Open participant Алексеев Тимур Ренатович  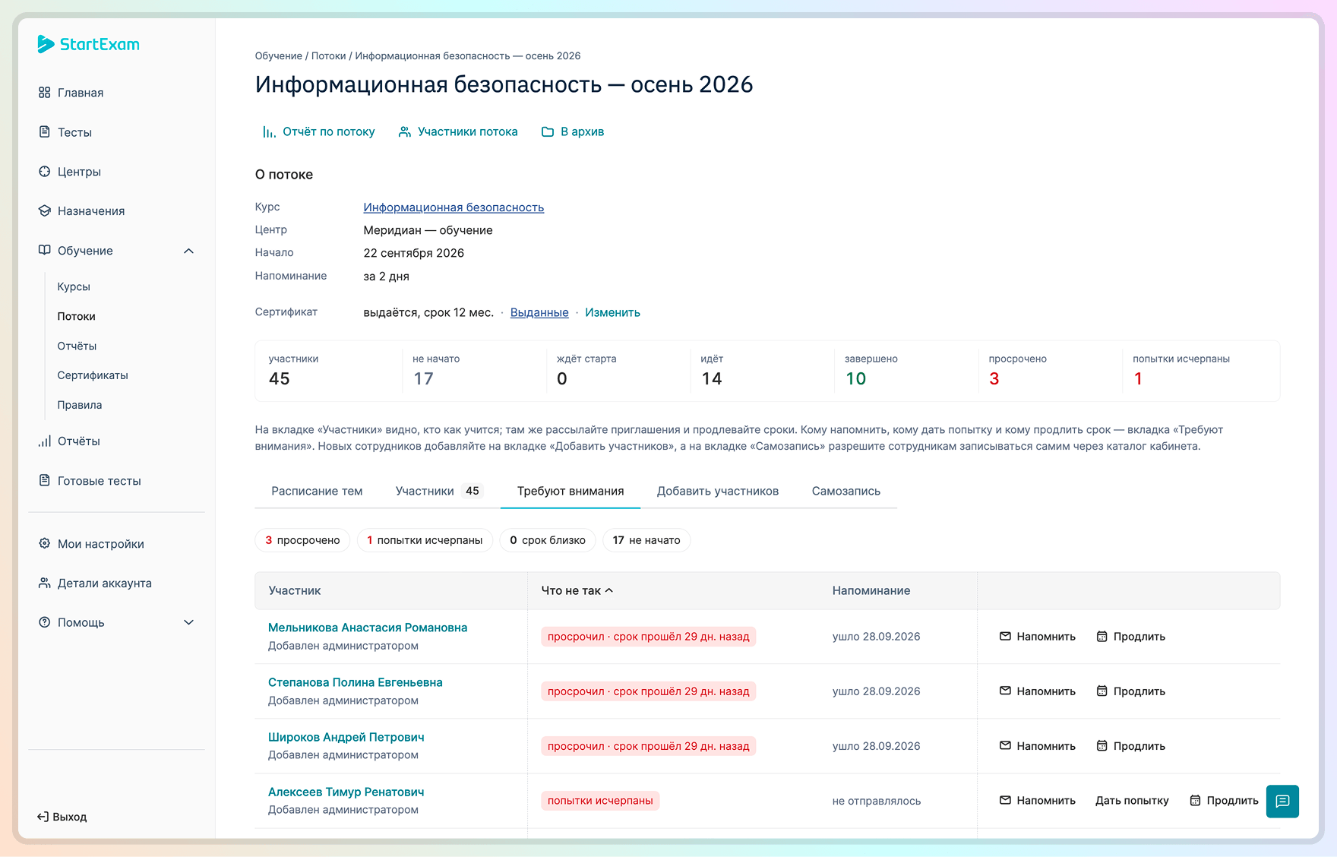346,792
